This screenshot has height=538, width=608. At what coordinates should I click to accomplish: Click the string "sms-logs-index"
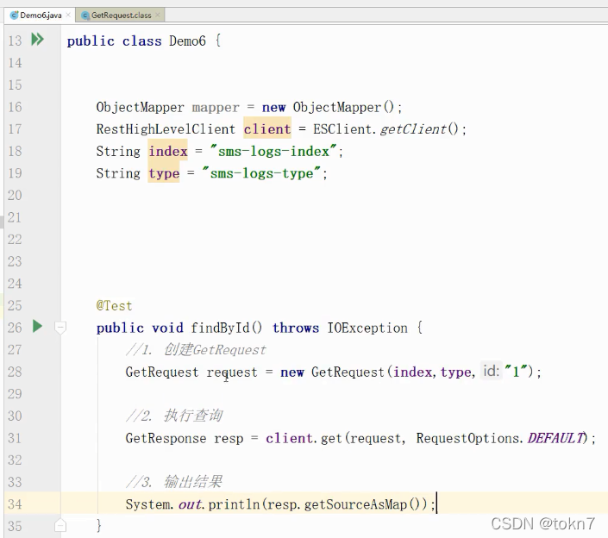click(273, 151)
